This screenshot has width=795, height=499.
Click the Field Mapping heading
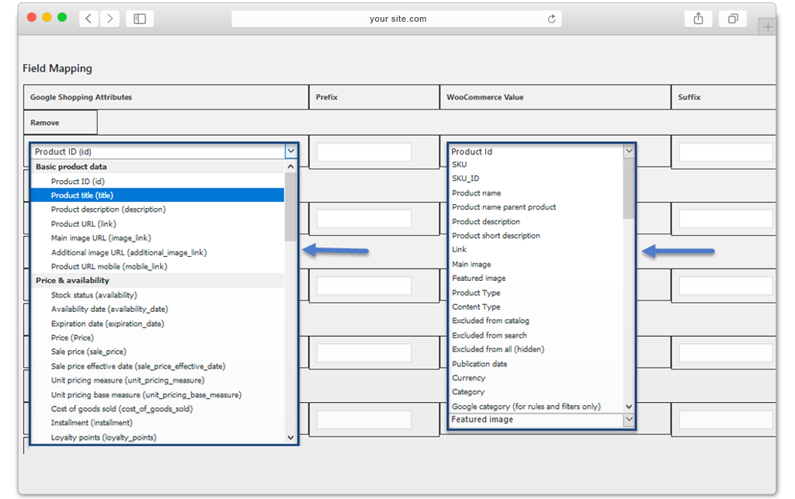coord(57,68)
